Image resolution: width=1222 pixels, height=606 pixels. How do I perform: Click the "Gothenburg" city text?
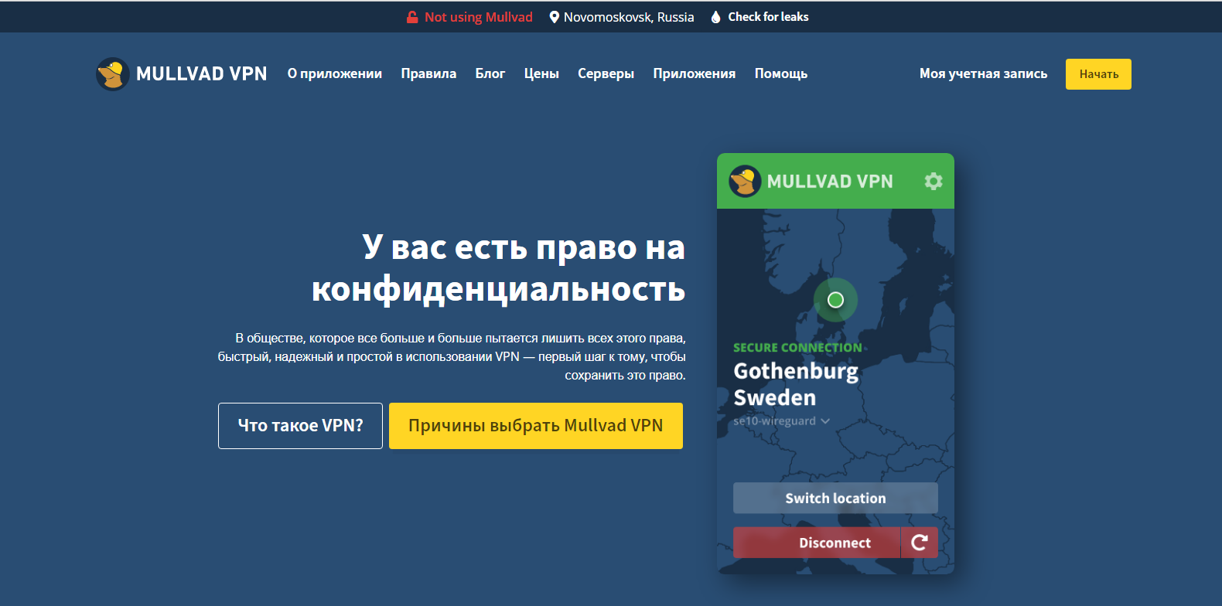796,372
